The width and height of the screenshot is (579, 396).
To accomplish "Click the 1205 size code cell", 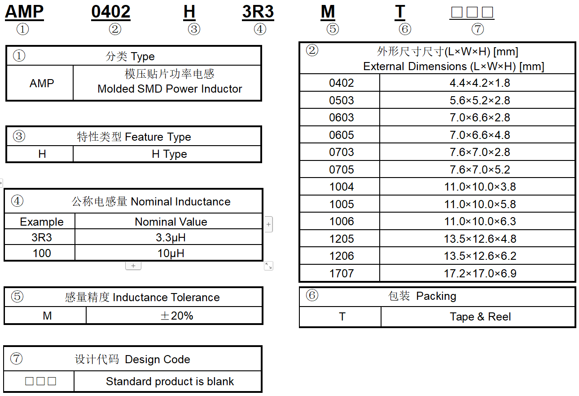I will 341,239.
